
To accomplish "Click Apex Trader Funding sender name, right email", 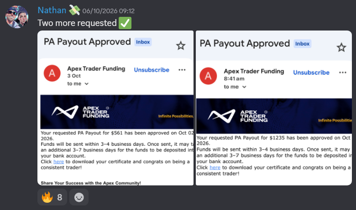I will pyautogui.click(x=254, y=72).
